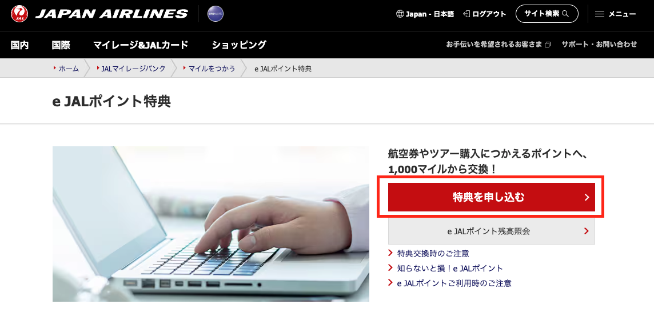Click the laptop keyboard photo
The width and height of the screenshot is (654, 316).
[210, 224]
